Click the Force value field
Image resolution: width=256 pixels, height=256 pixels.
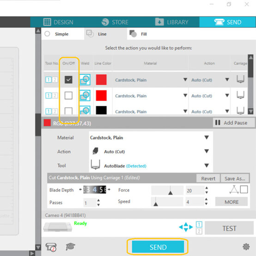point(195,190)
